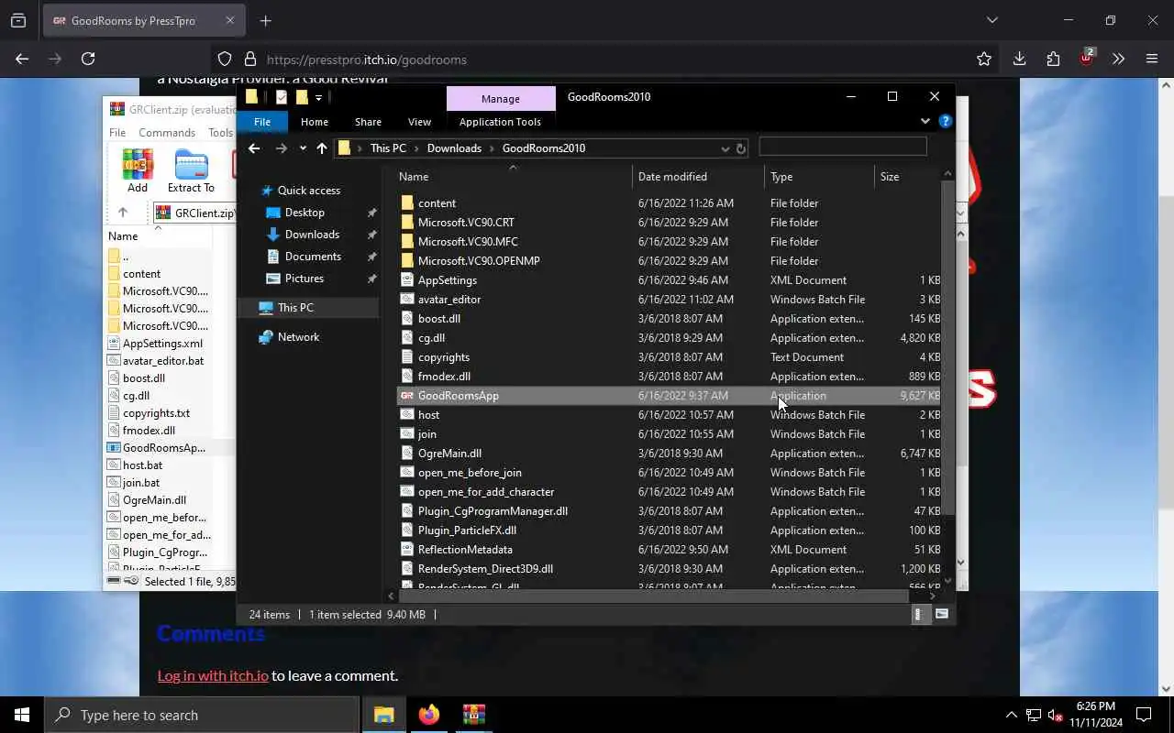Select the host batch file row
1174x733 pixels.
point(670,415)
